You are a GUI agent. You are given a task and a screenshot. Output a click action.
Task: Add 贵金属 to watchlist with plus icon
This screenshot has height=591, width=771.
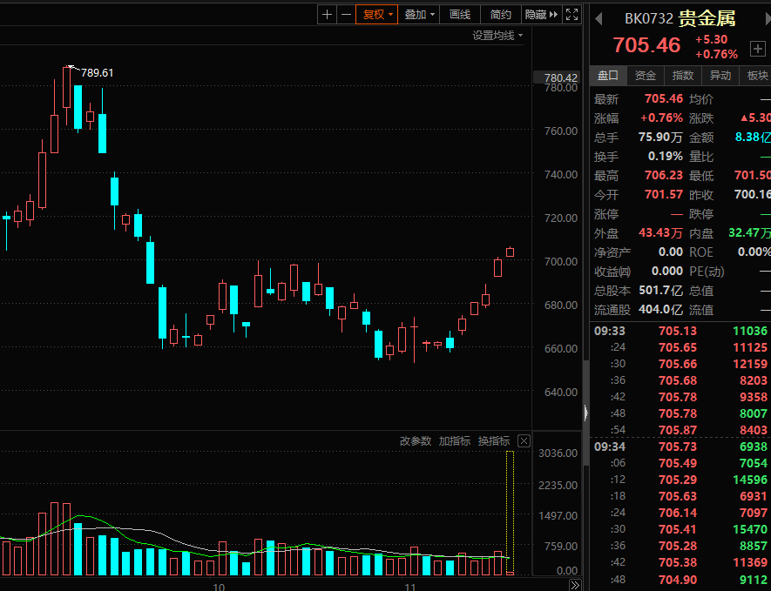tap(757, 49)
